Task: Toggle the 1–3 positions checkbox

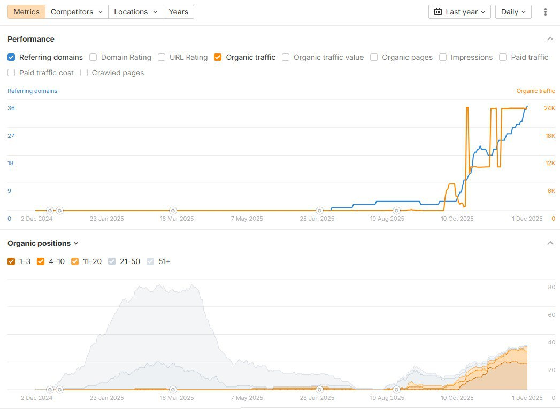Action: tap(11, 261)
